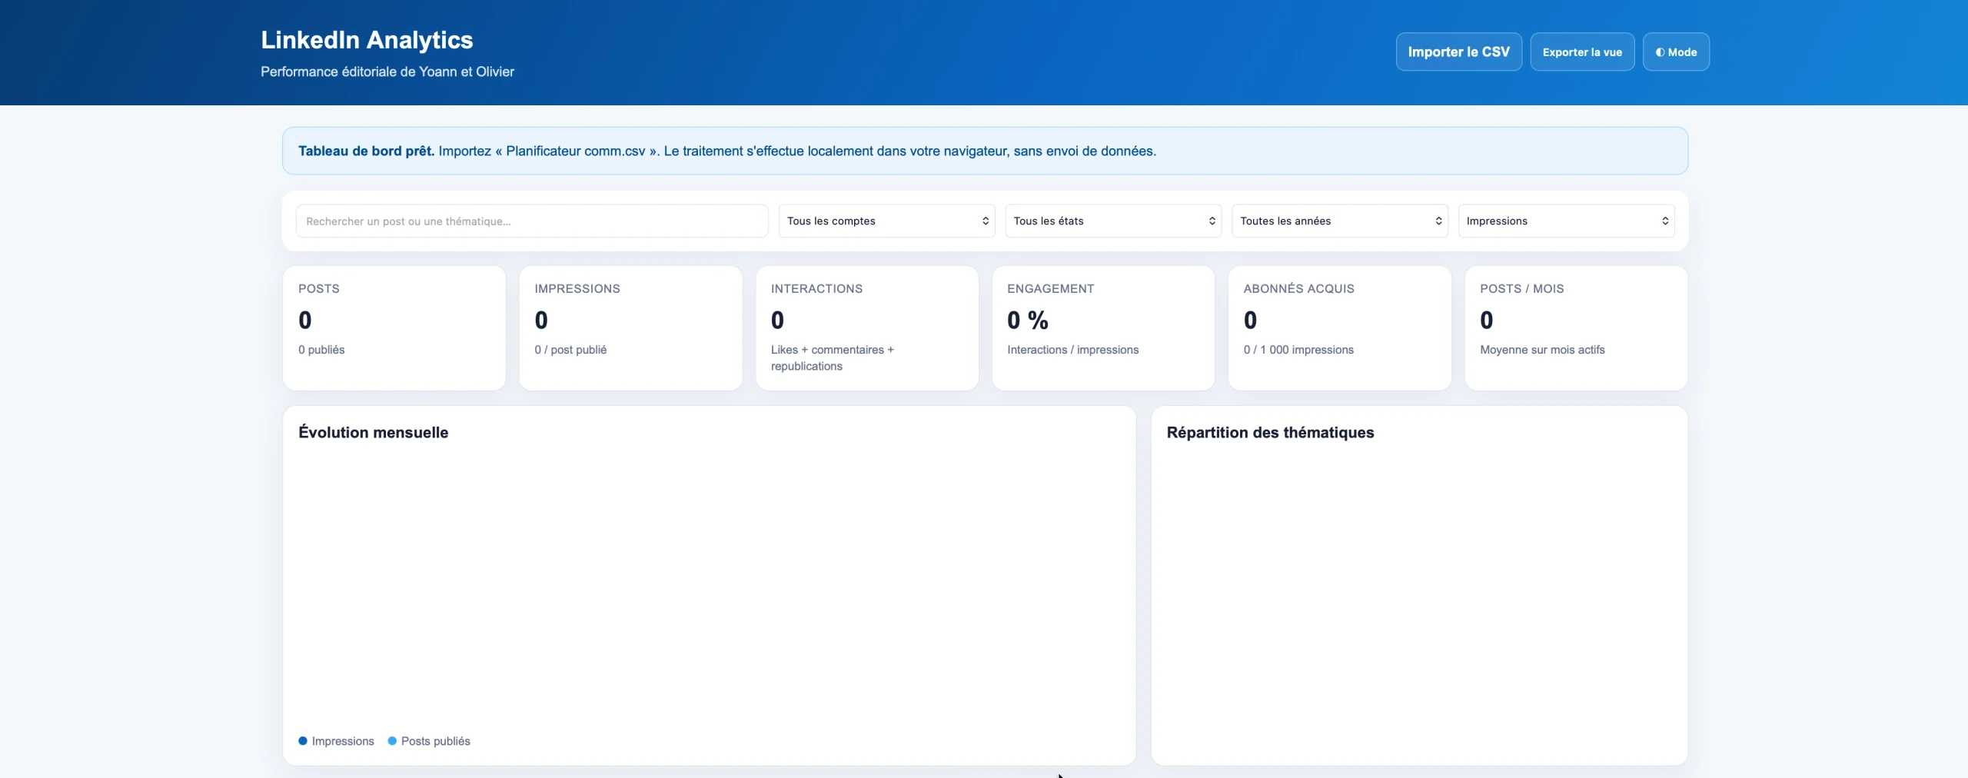Click the Tableau de bord prêt text
Screen dimensions: 1968x778
(x=366, y=151)
